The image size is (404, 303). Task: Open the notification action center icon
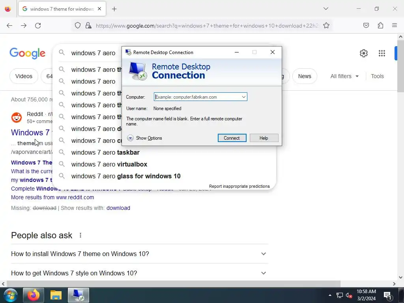(x=387, y=296)
